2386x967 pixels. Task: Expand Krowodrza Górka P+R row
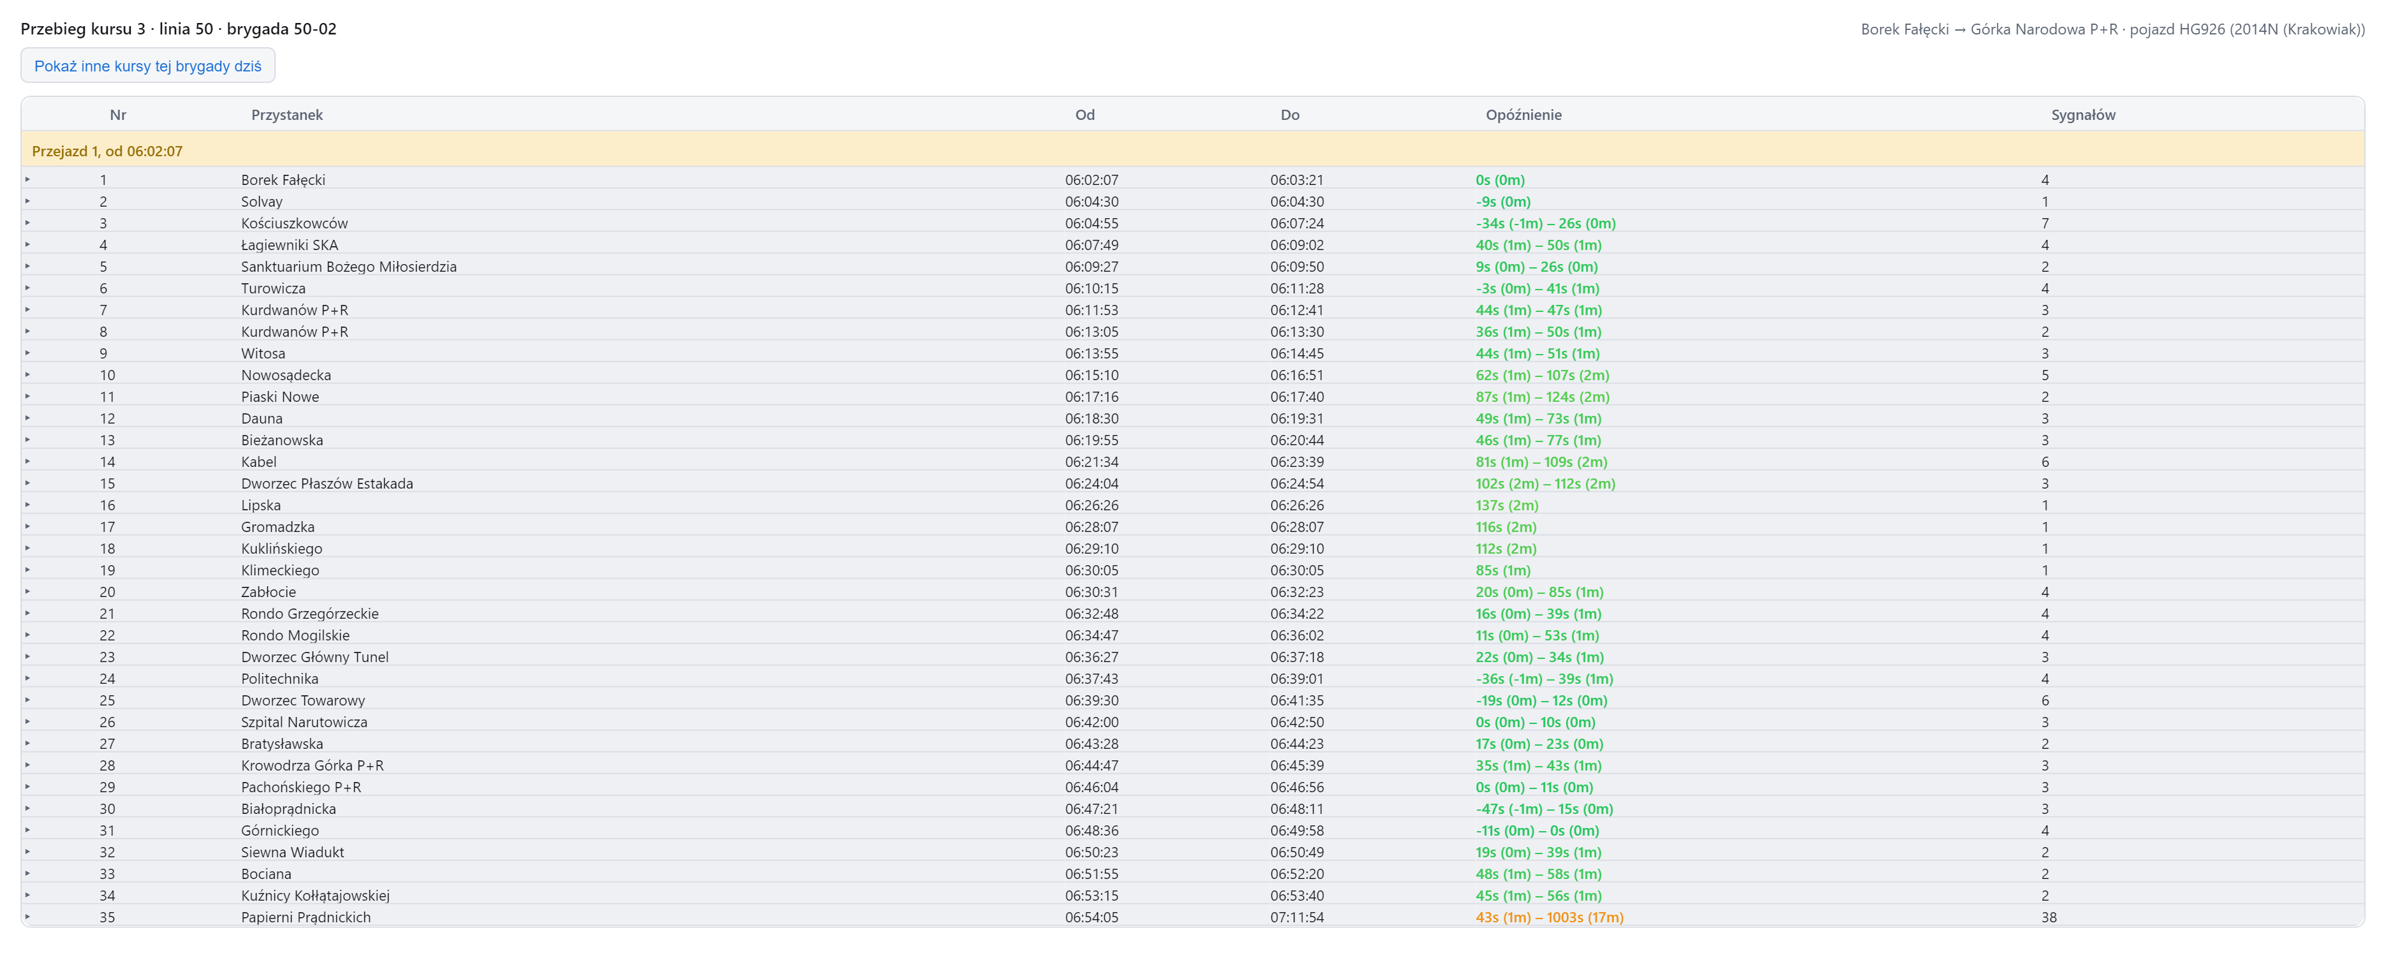point(28,765)
